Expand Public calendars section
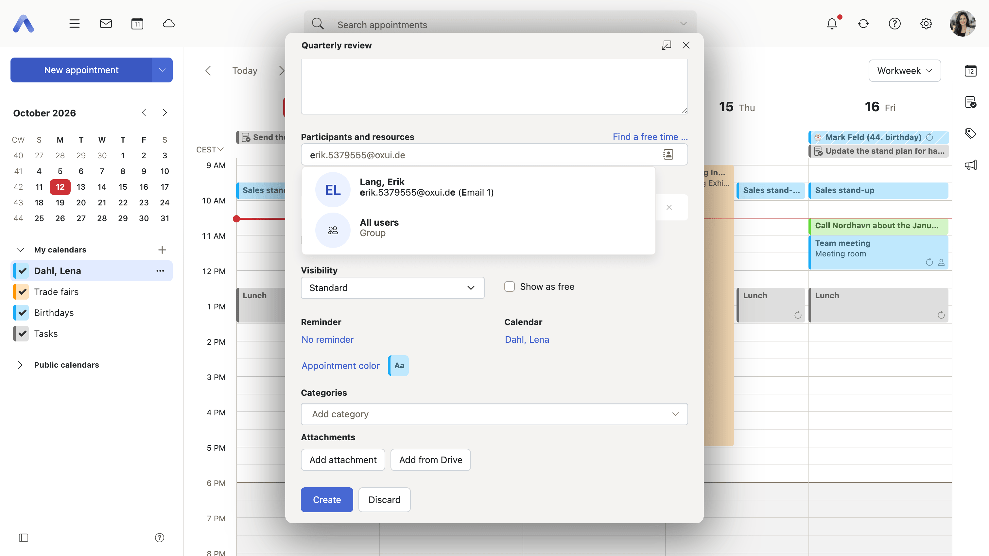The image size is (989, 556). (x=20, y=365)
